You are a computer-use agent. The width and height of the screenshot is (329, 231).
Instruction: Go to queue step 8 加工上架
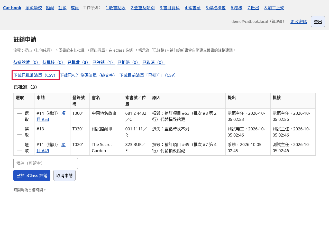tap(274, 8)
